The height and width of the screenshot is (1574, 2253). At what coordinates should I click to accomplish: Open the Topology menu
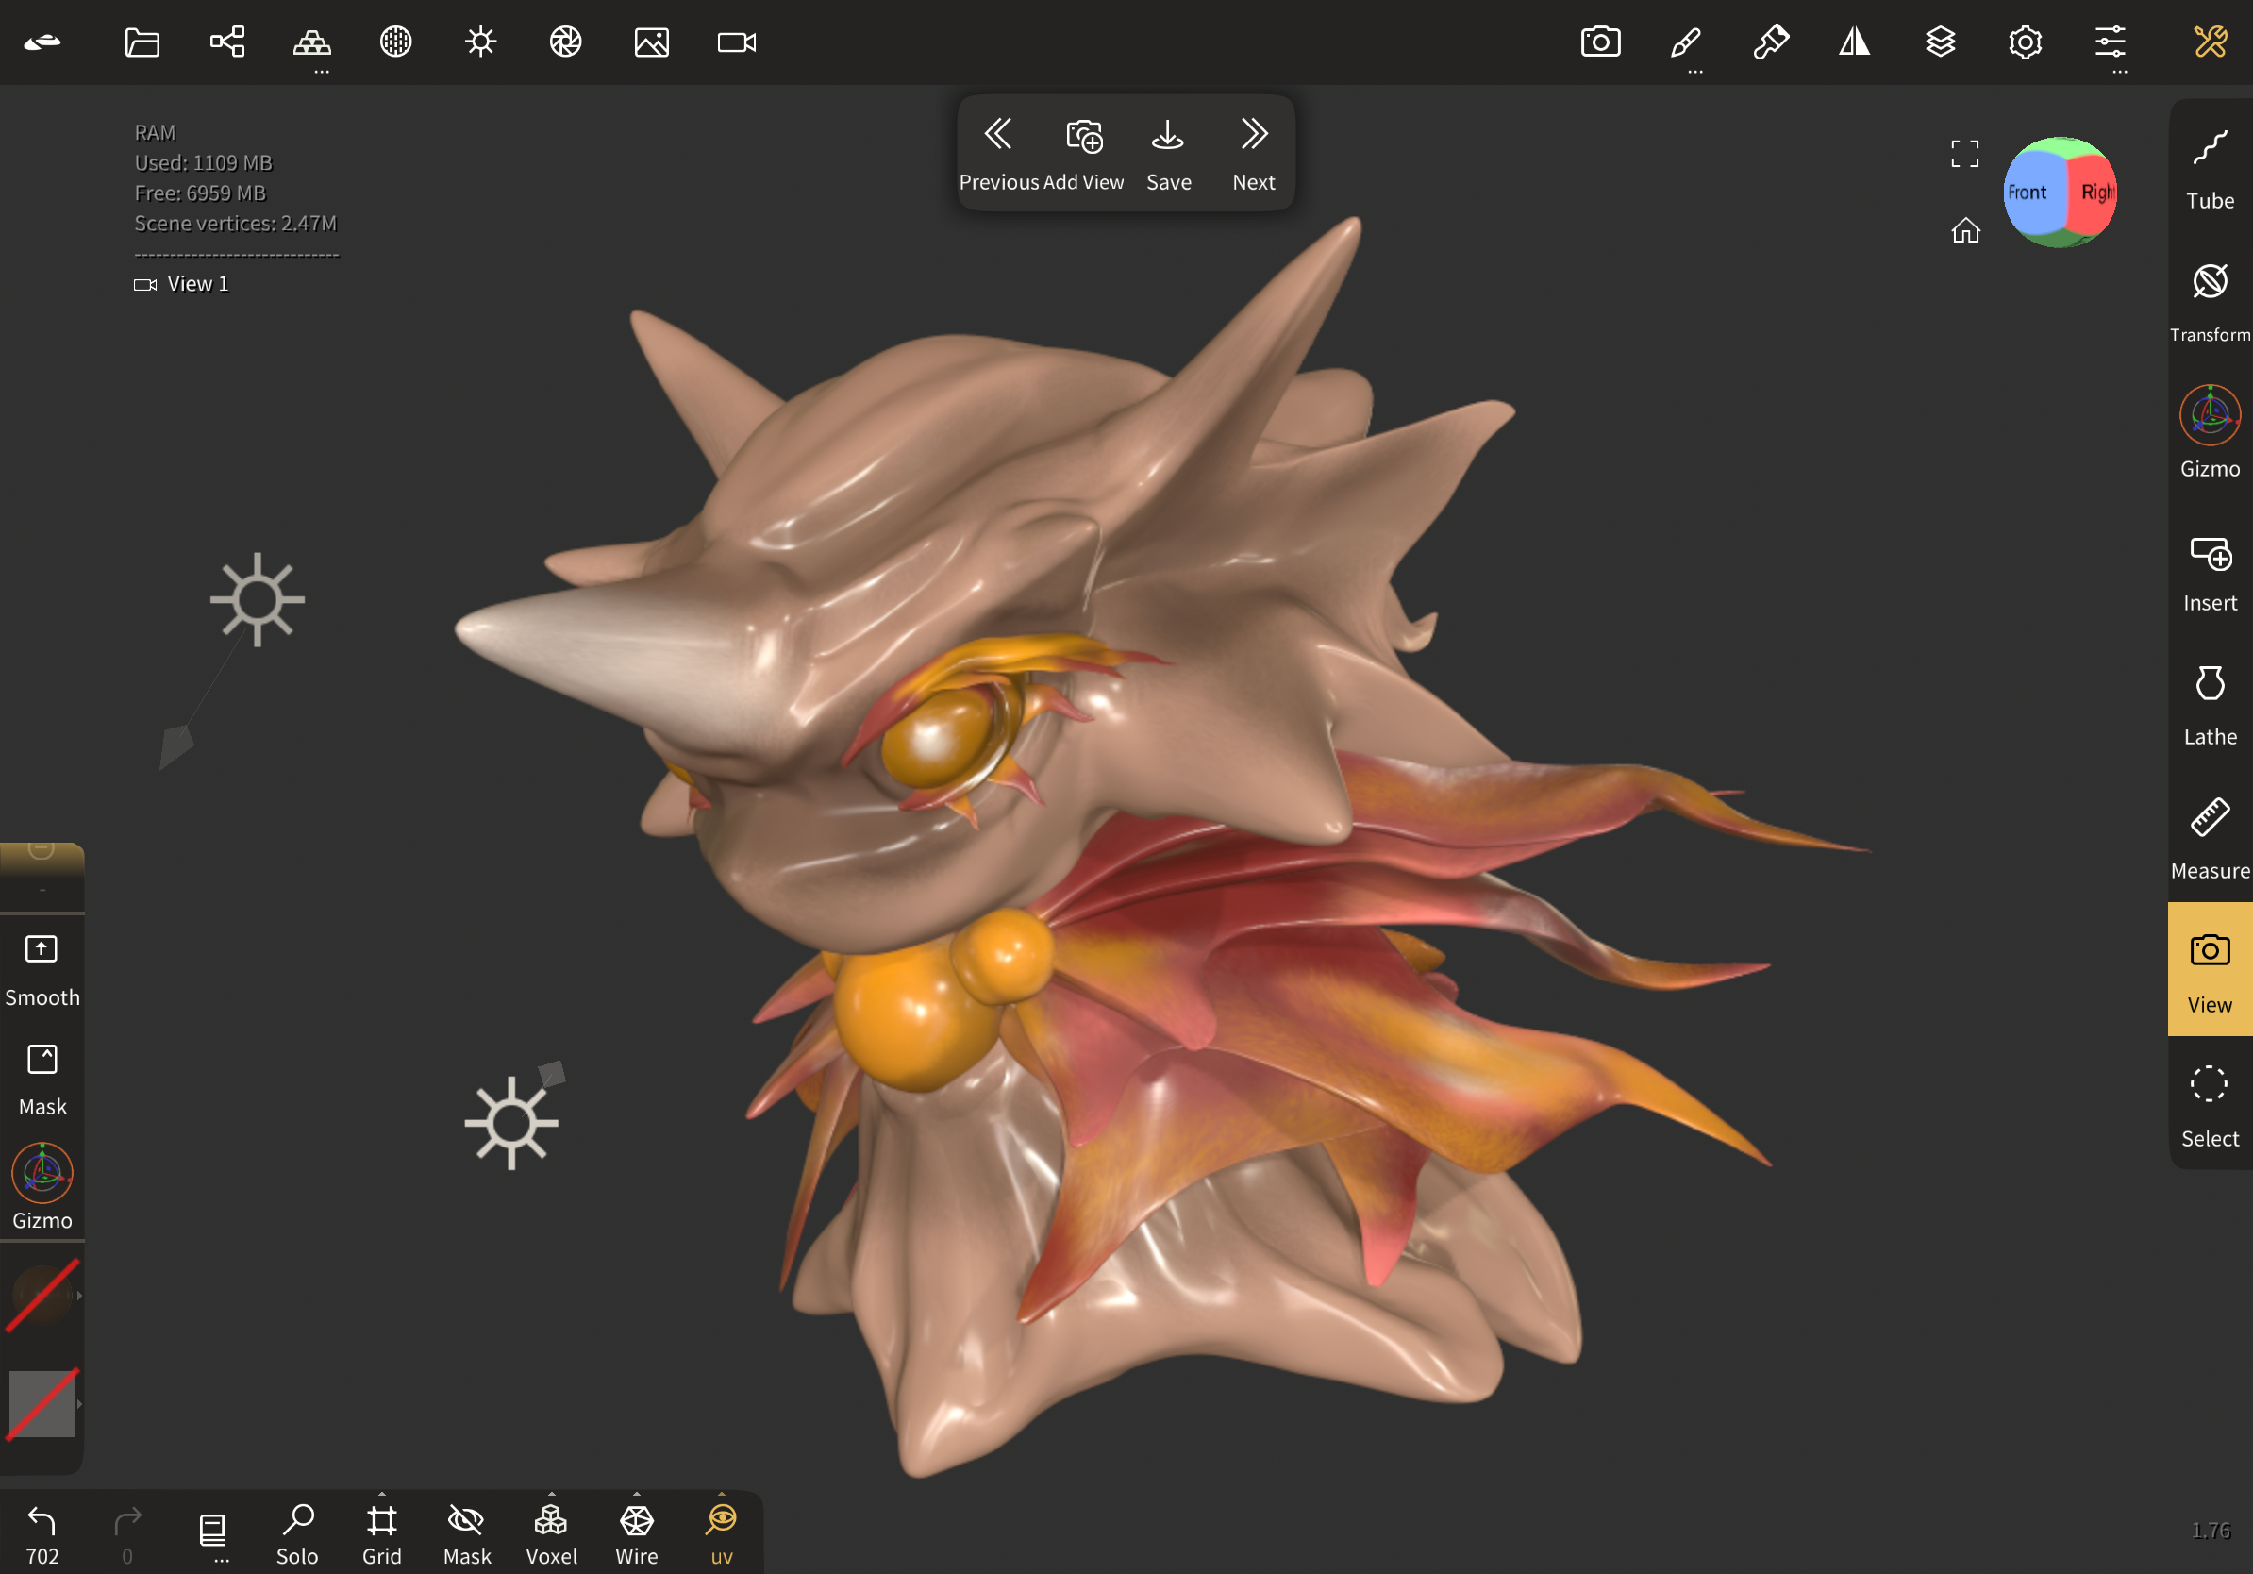pos(312,42)
